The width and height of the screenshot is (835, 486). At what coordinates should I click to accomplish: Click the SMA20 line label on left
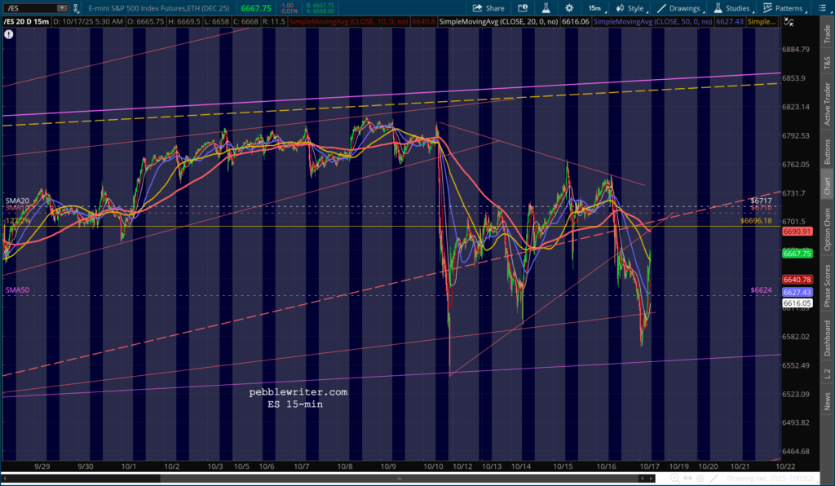pos(18,201)
